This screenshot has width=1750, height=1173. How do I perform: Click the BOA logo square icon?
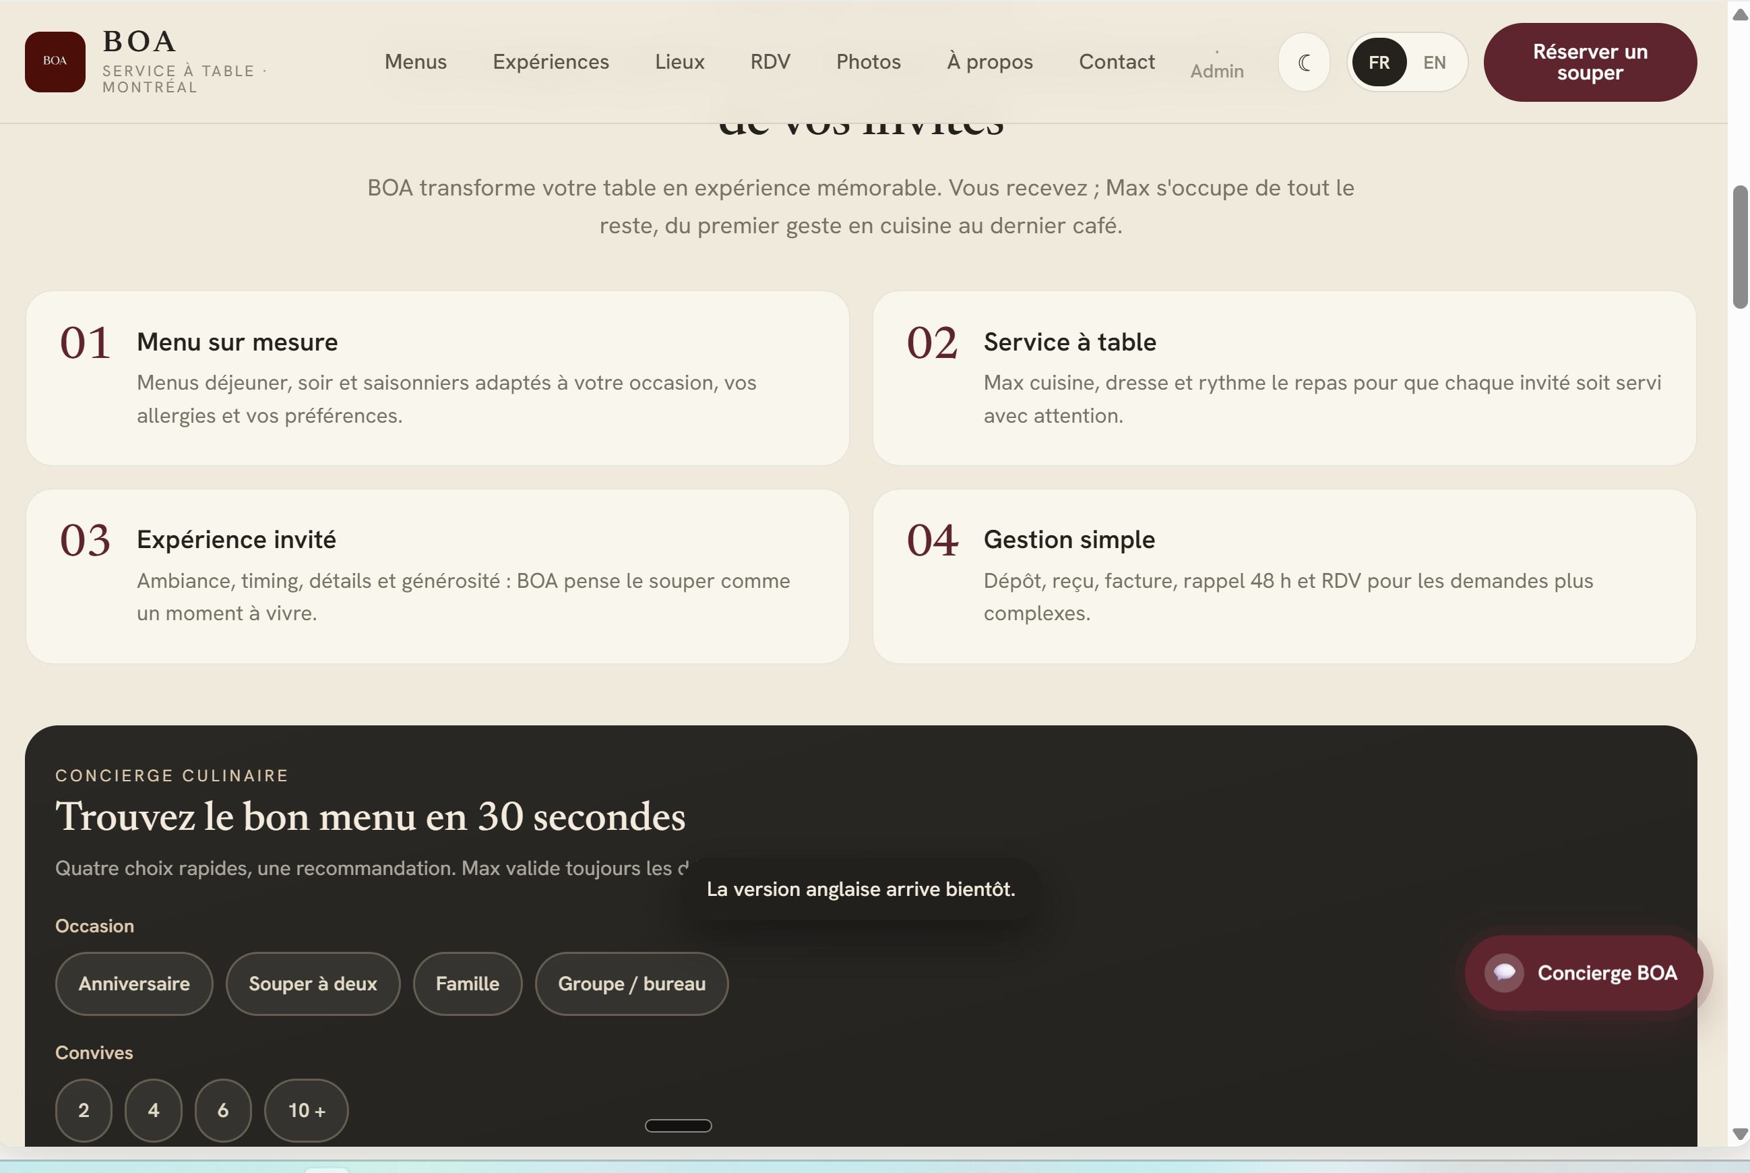coord(55,62)
